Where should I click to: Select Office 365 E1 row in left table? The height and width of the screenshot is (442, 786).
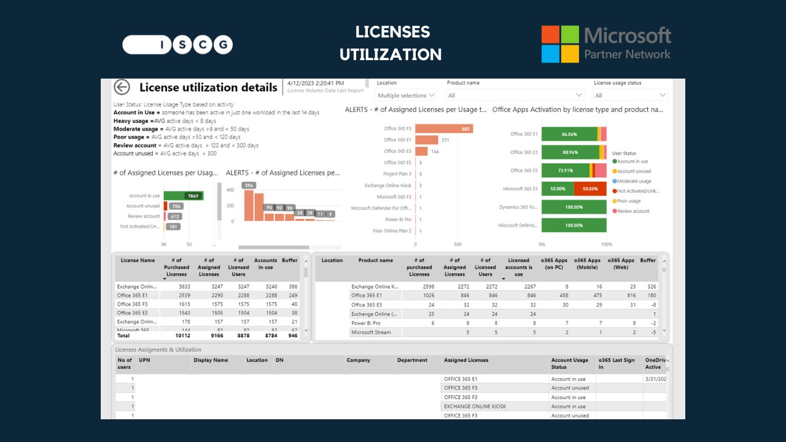[207, 295]
